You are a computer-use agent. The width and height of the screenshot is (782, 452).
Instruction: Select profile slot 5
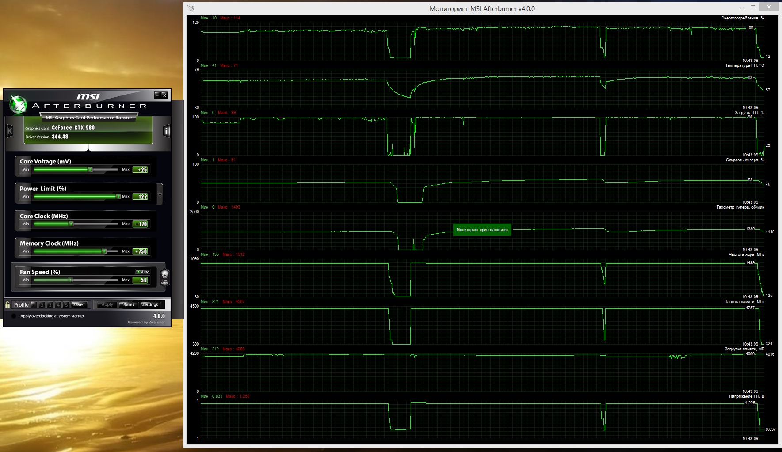(x=66, y=305)
